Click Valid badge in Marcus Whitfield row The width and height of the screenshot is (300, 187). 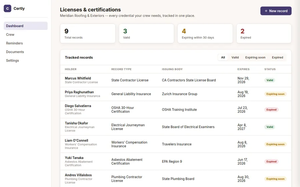tap(270, 80)
